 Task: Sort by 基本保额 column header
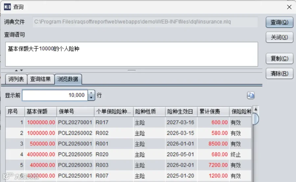40,112
